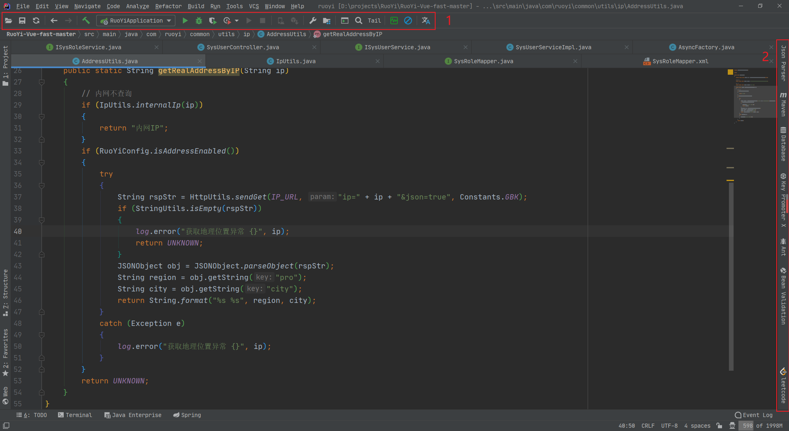Open Project Structure folder icon

(x=327, y=21)
